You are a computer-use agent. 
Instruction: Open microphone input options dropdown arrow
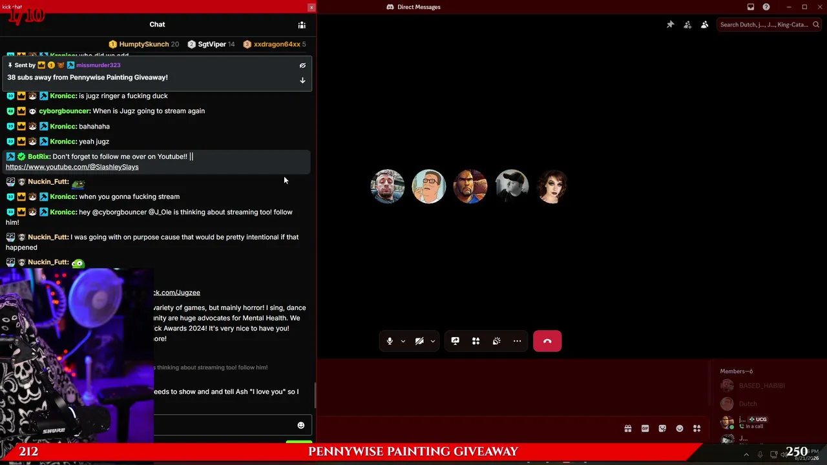tap(403, 341)
